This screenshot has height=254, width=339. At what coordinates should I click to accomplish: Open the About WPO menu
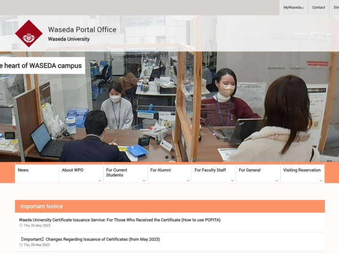click(x=81, y=174)
